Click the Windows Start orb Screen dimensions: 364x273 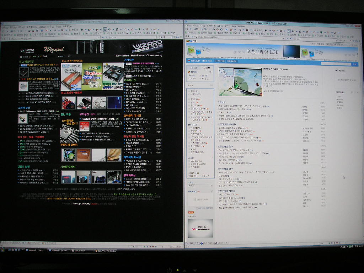click(2, 250)
